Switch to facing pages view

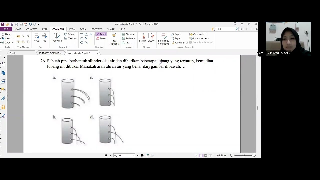(x=206, y=155)
